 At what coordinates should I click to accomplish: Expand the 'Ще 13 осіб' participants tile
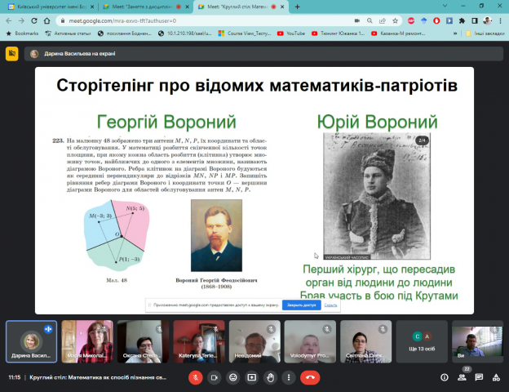(422, 341)
